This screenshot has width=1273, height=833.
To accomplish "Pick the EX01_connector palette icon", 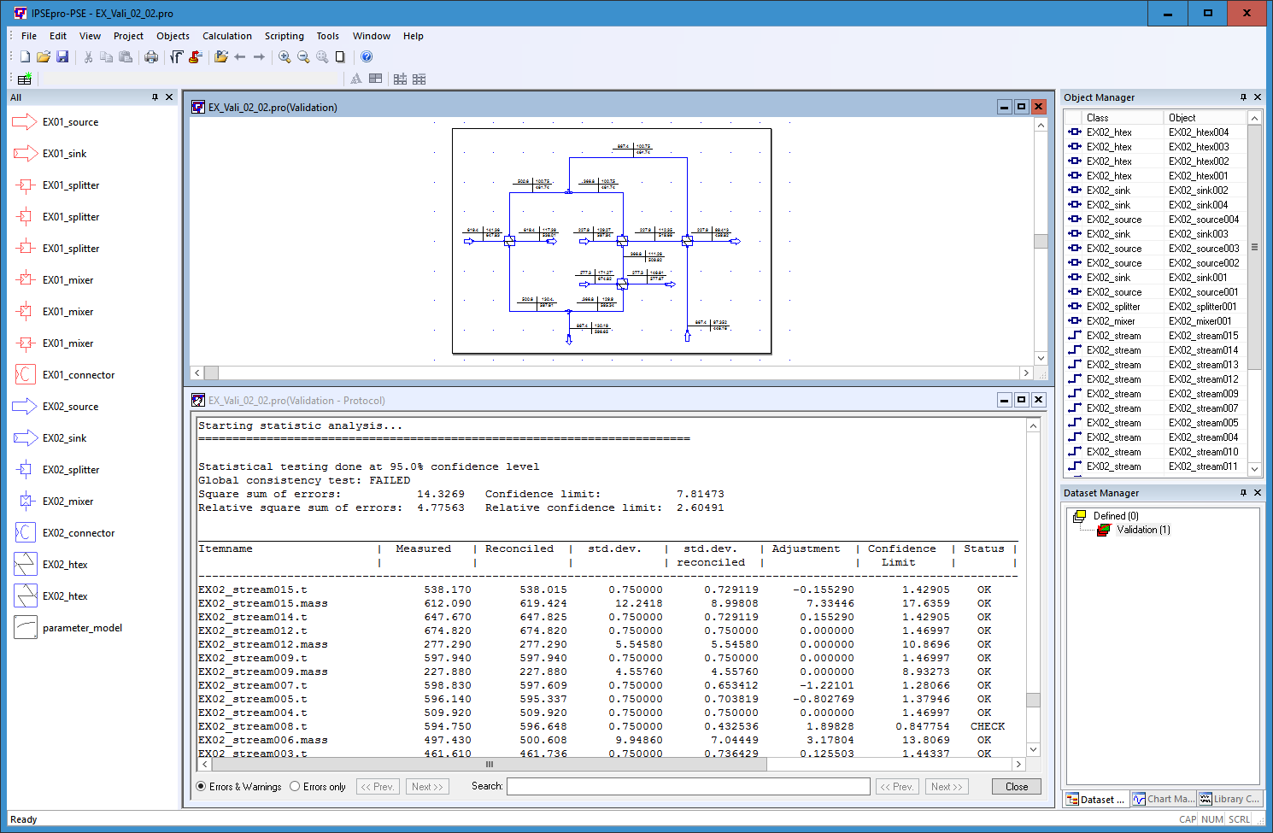I will [x=26, y=375].
